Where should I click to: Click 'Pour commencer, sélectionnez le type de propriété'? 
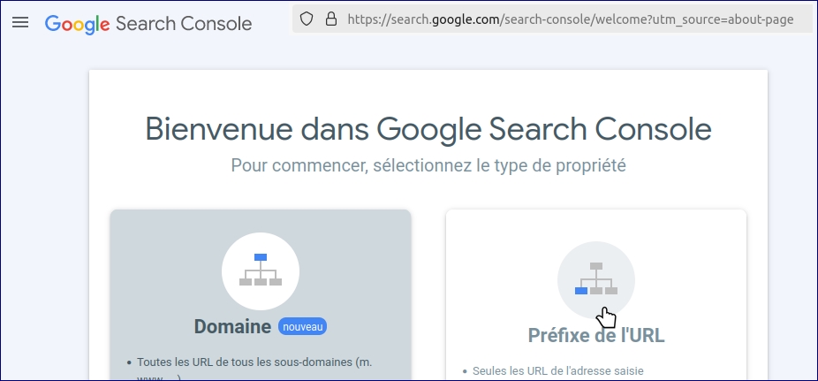click(428, 166)
